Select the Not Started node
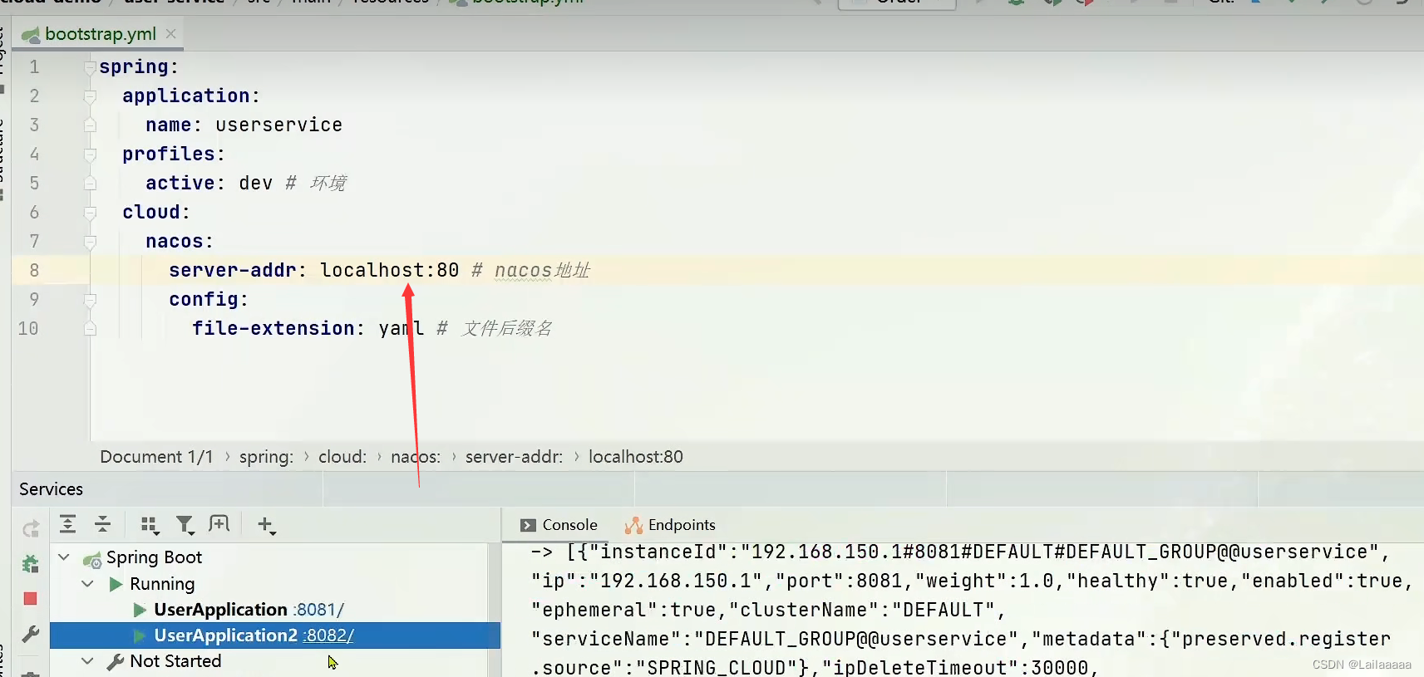Image resolution: width=1424 pixels, height=677 pixels. pos(175,661)
